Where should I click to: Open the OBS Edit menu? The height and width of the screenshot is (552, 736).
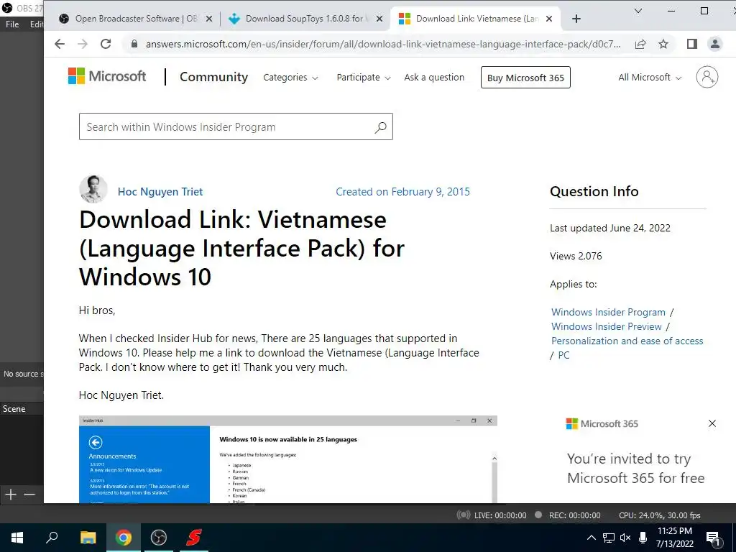pyautogui.click(x=36, y=24)
